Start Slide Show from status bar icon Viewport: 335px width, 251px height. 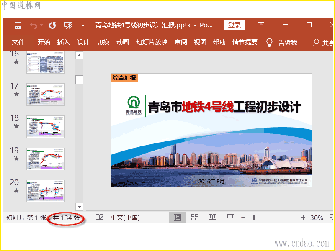point(230,218)
